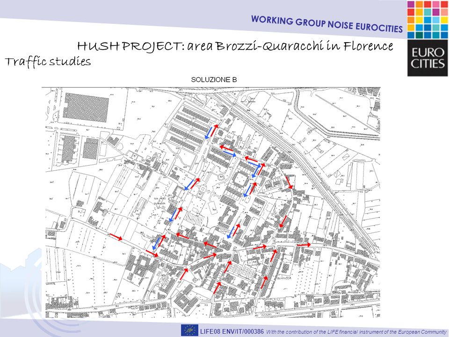Select the 'HUSH PROJECT: area Brozzi-Quaracchi in Florence' title
This screenshot has width=449, height=337.
coord(235,46)
